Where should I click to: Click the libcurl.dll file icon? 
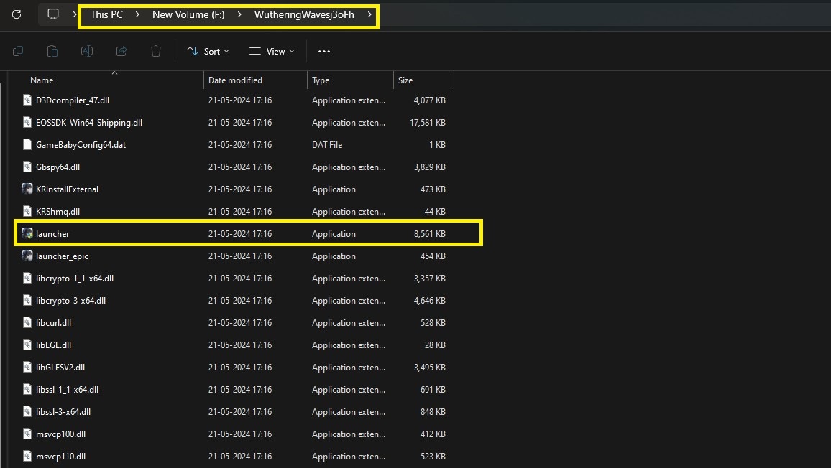(x=27, y=322)
